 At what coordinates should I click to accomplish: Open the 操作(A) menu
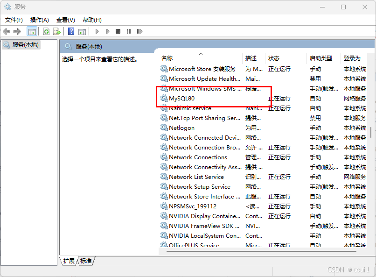(40, 20)
